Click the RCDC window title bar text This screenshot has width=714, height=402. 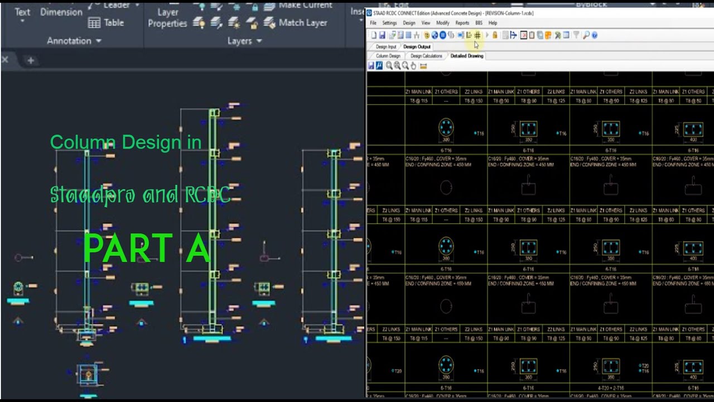(x=454, y=13)
